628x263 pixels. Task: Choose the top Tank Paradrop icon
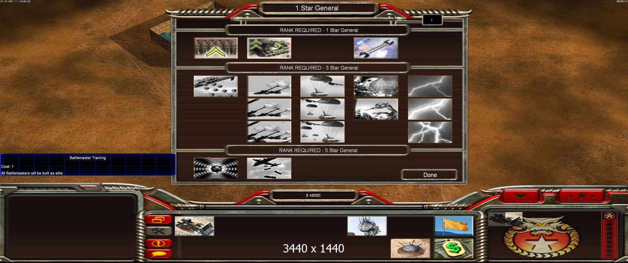[x=323, y=86]
